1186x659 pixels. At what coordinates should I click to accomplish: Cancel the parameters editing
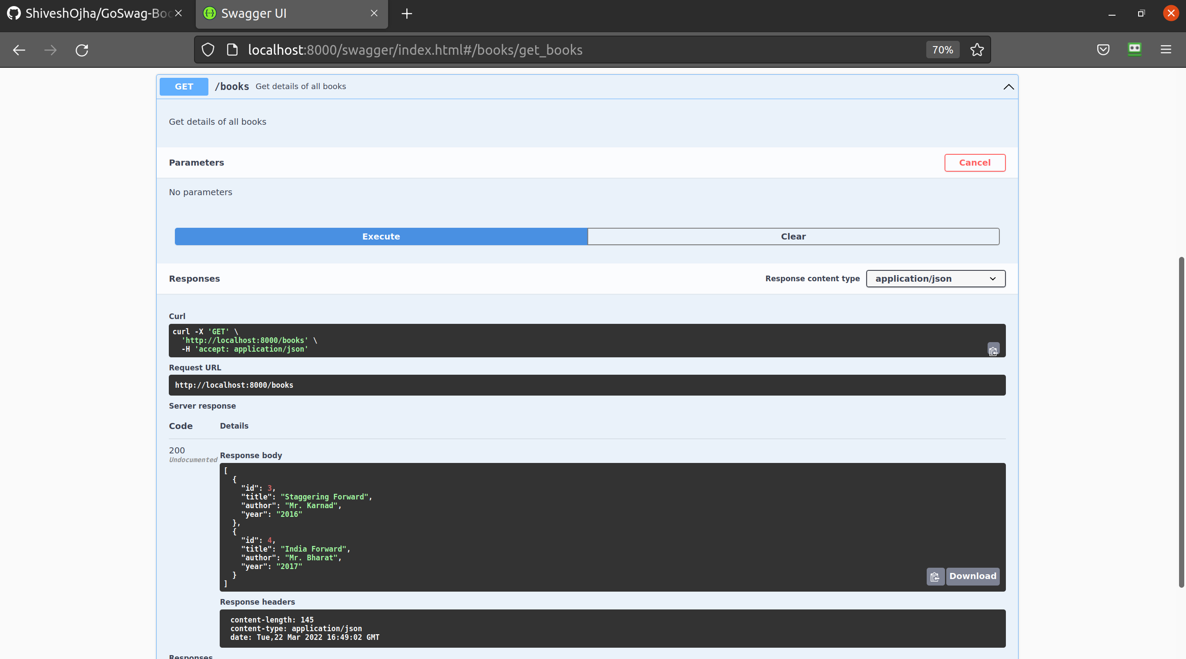(x=975, y=162)
